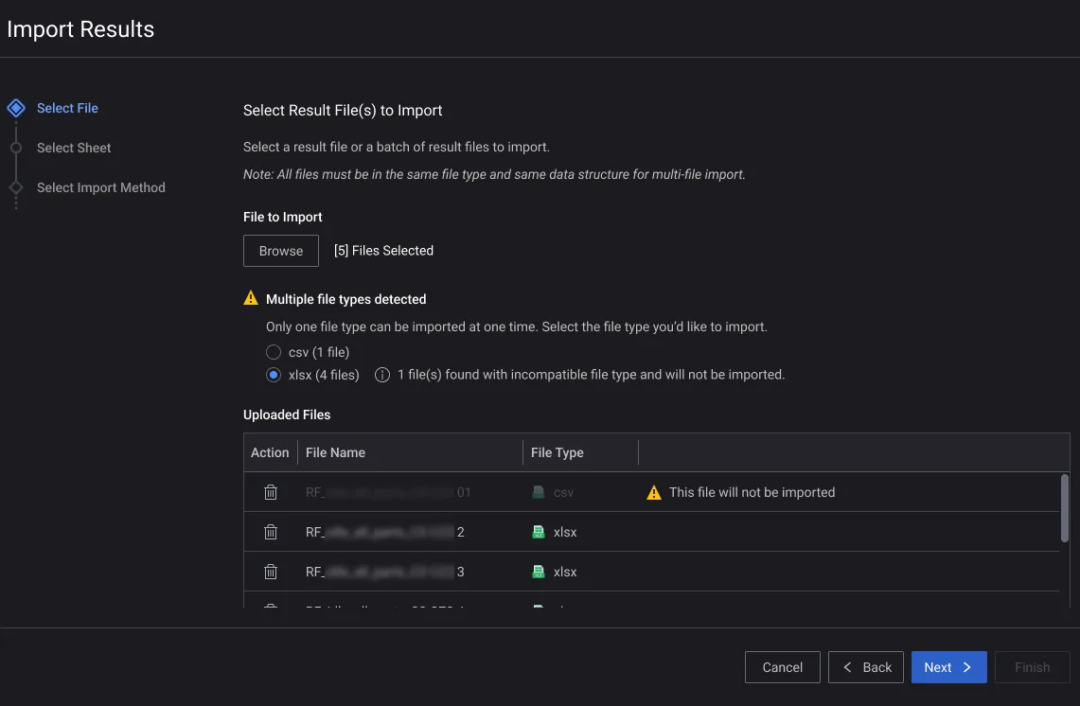Click xlsx file icon in row ending 3
The width and height of the screenshot is (1080, 706).
coord(539,572)
